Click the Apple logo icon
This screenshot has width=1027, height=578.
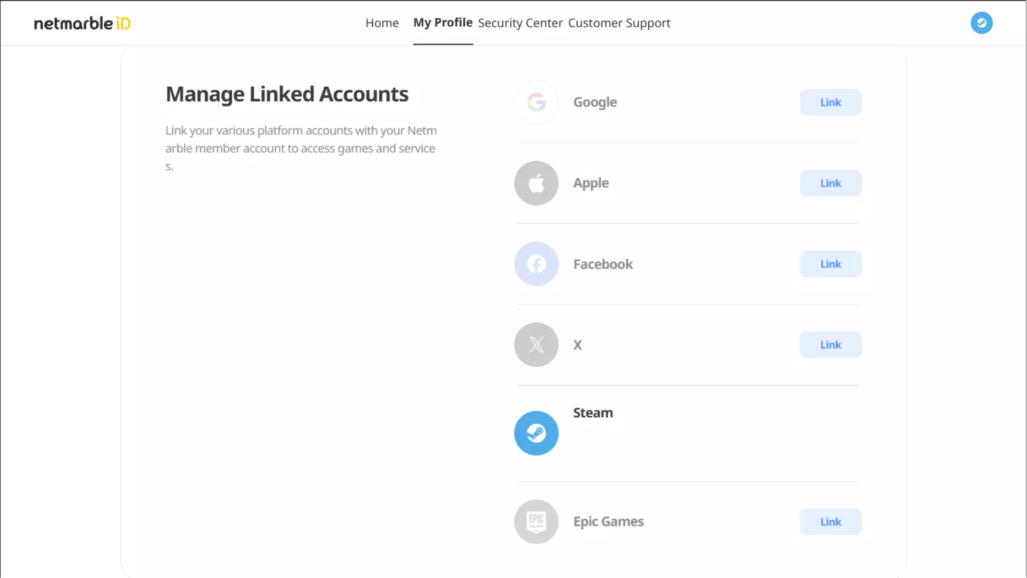coord(536,183)
